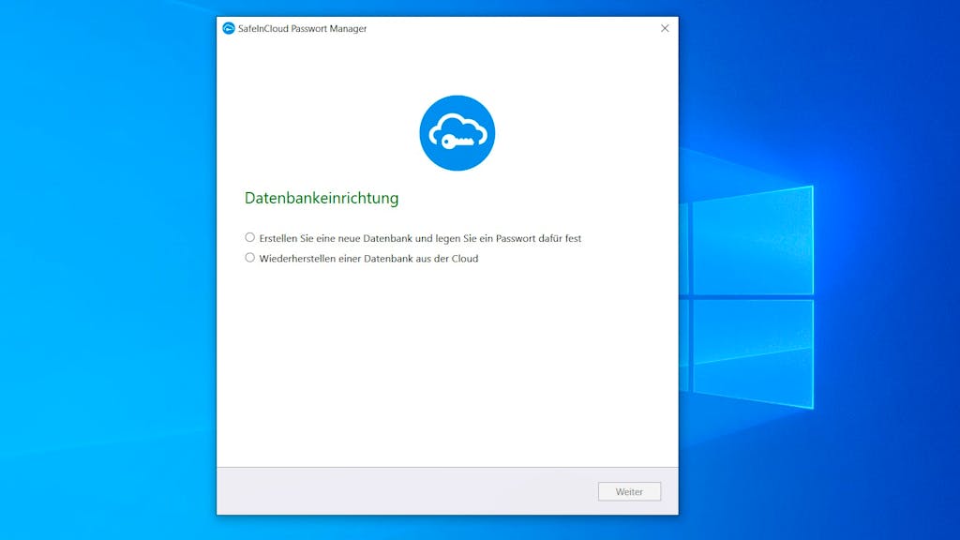Click the Windows logo on the desktop wallpaper
960x540 pixels.
point(746,297)
